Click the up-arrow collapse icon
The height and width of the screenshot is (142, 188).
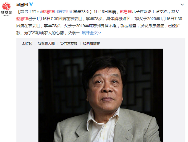click(x=23, y=43)
